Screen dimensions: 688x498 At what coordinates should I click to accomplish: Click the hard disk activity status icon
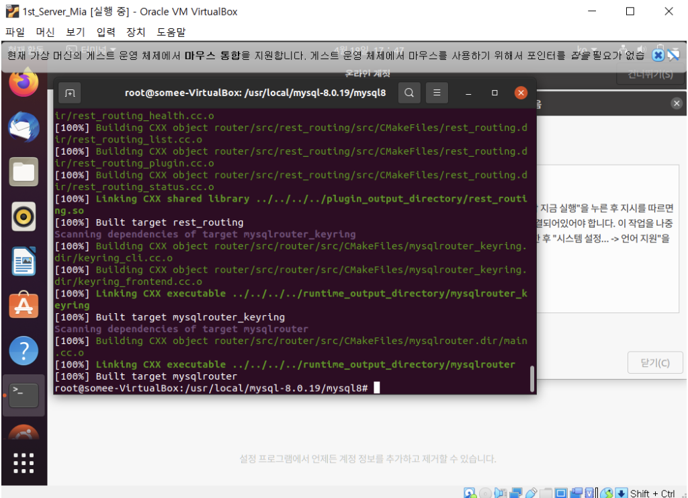tap(470, 493)
